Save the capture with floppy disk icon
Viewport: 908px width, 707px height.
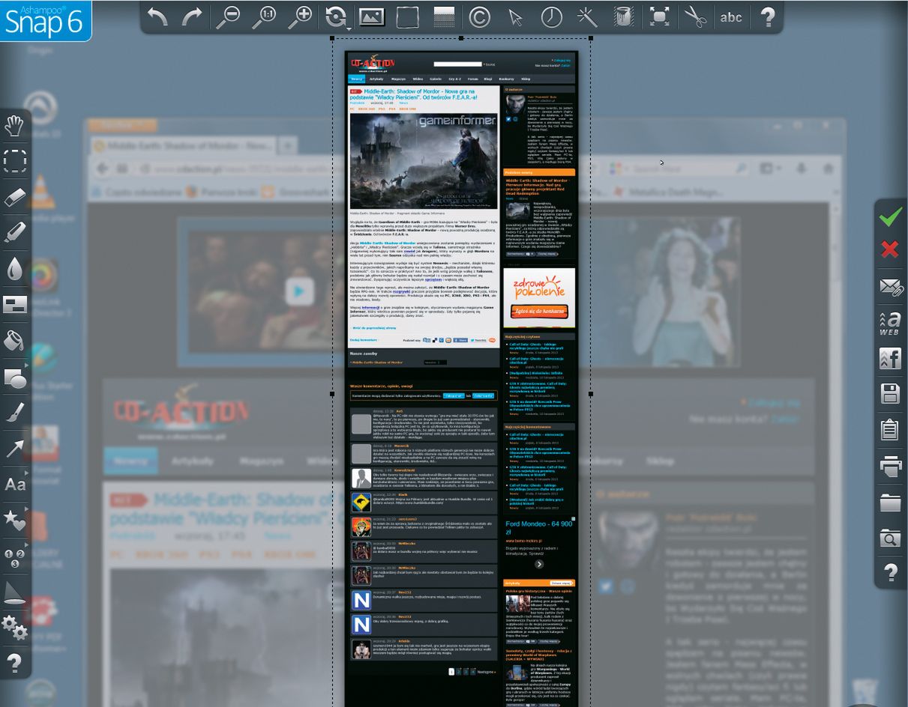890,394
